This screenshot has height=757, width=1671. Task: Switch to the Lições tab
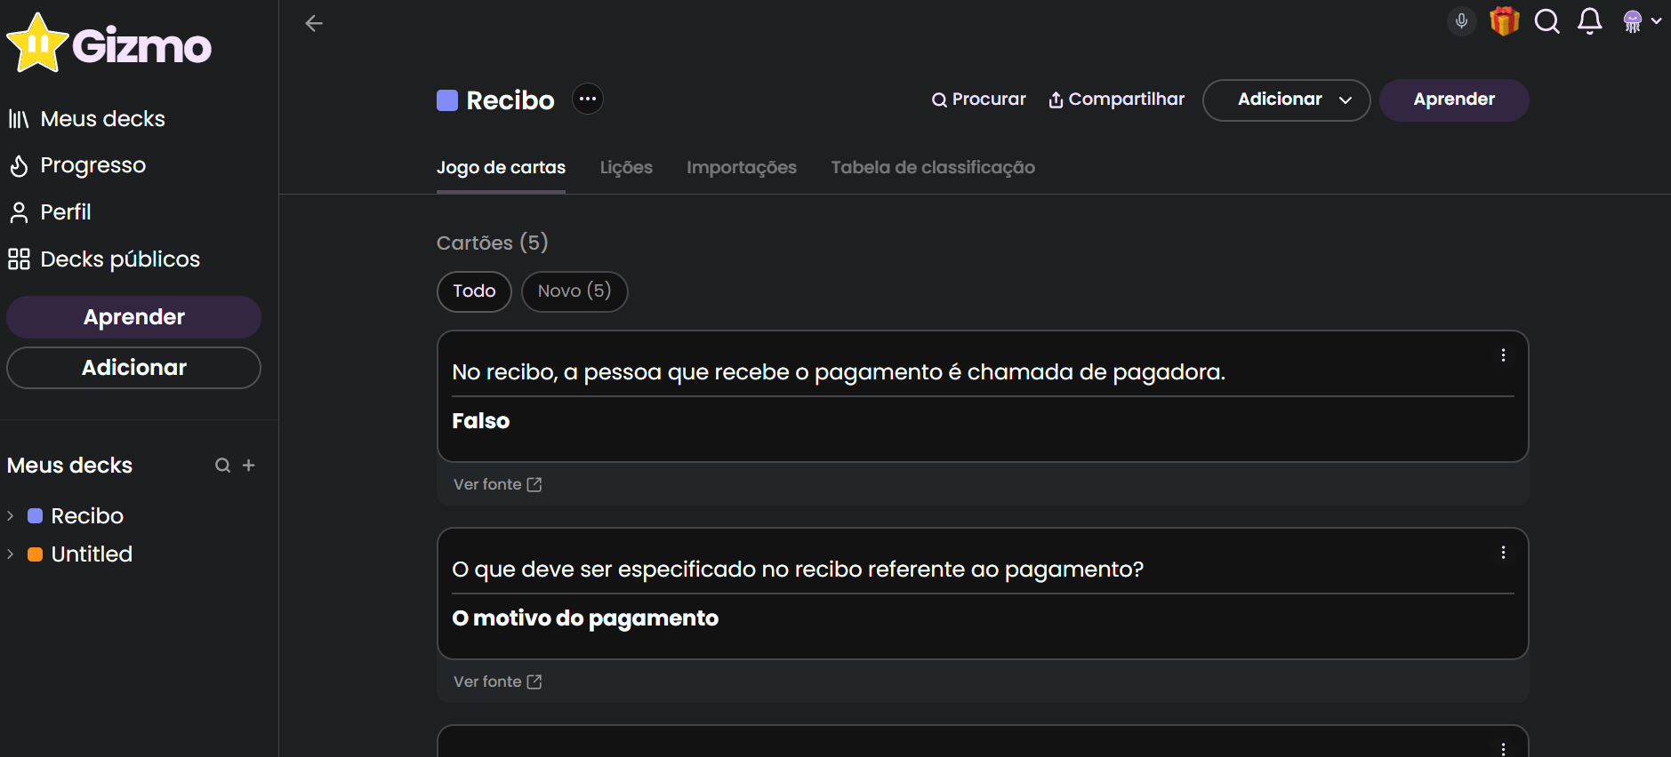[626, 167]
